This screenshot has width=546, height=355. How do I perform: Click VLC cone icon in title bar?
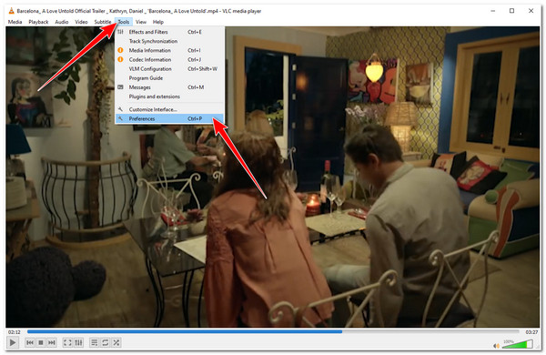[11, 11]
